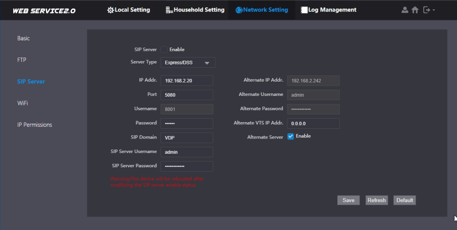Focus the SIP Domain text field
457x230 pixels.
187,138
